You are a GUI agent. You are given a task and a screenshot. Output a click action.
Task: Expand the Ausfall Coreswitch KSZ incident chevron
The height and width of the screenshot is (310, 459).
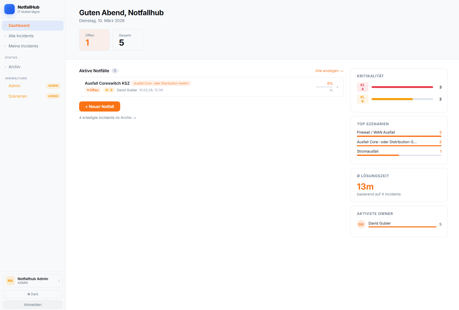coord(337,87)
